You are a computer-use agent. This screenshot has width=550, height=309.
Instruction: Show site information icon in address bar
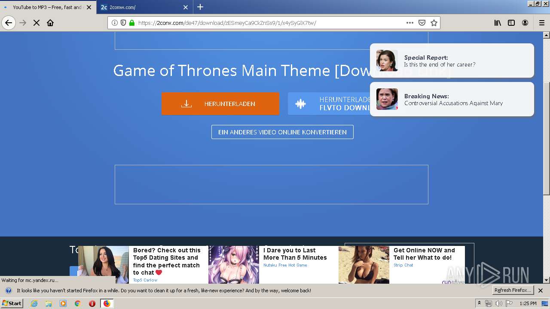[x=115, y=23]
